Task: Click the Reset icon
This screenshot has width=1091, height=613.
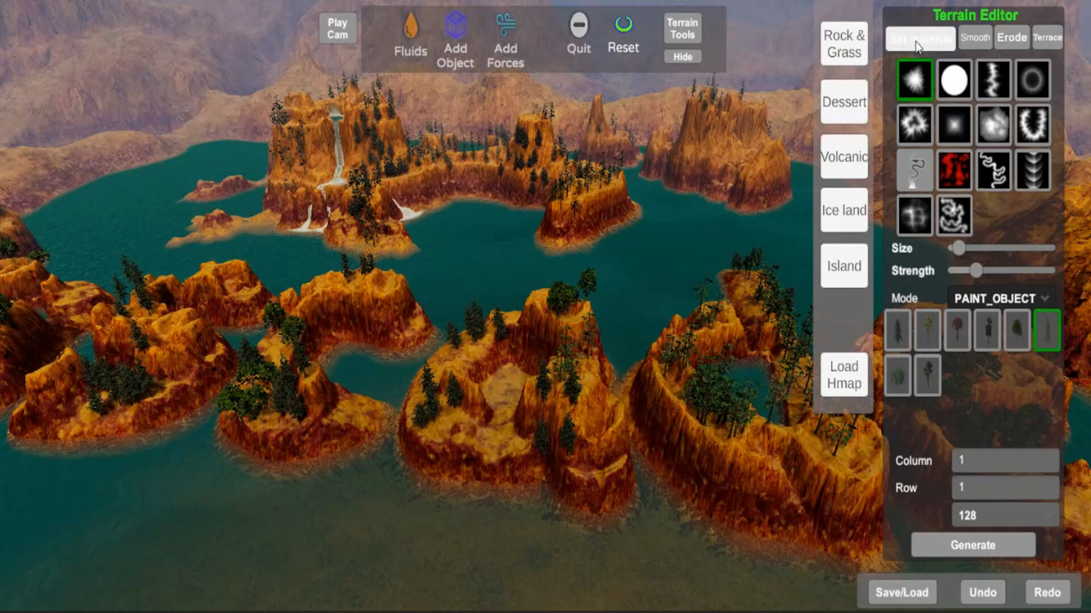Action: coord(623,24)
